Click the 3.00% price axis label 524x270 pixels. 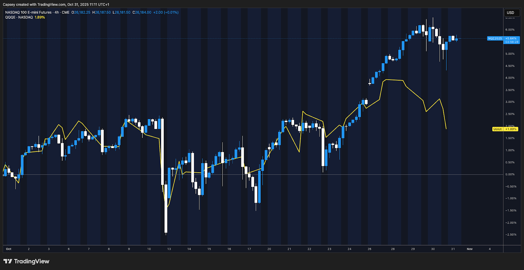click(510, 102)
